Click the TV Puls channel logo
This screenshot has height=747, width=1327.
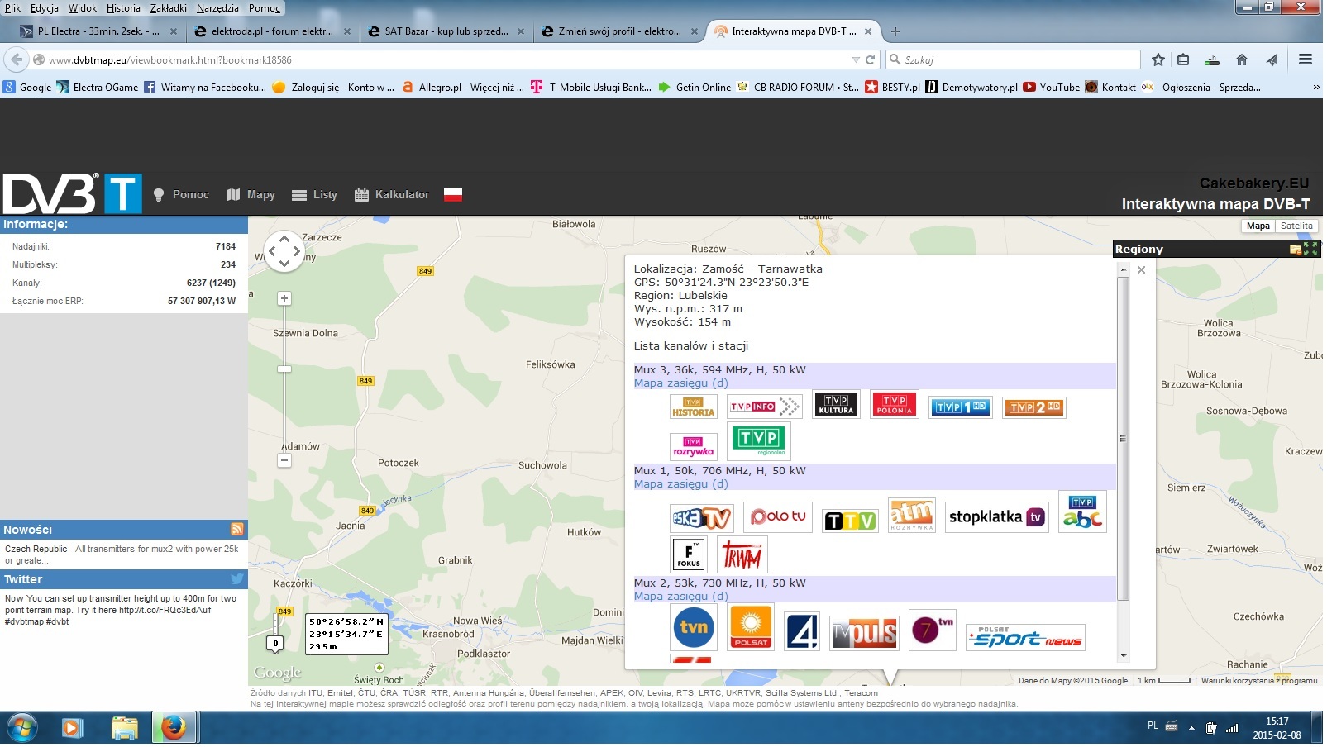(866, 634)
